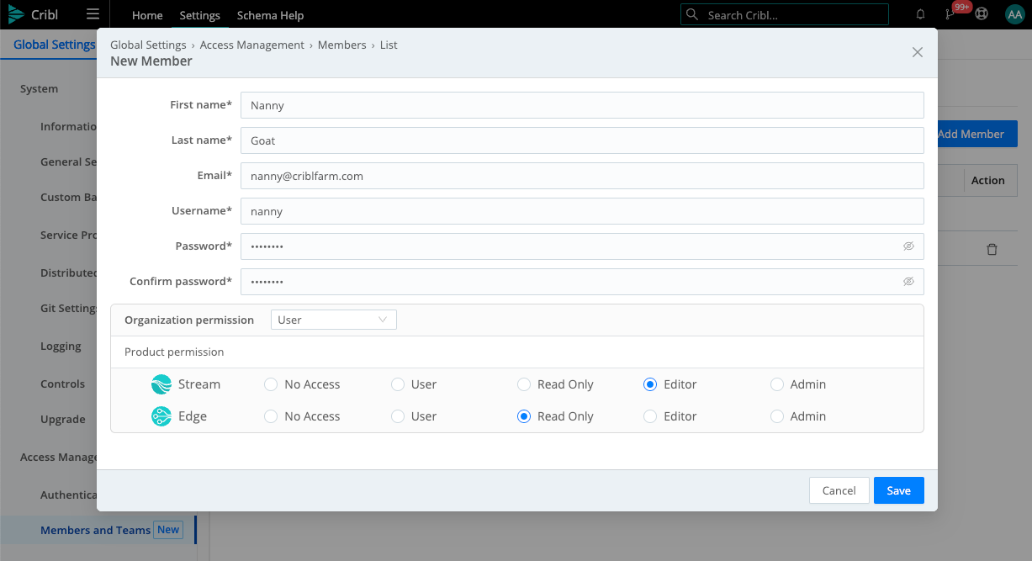Set Edge access to No Access

point(270,415)
